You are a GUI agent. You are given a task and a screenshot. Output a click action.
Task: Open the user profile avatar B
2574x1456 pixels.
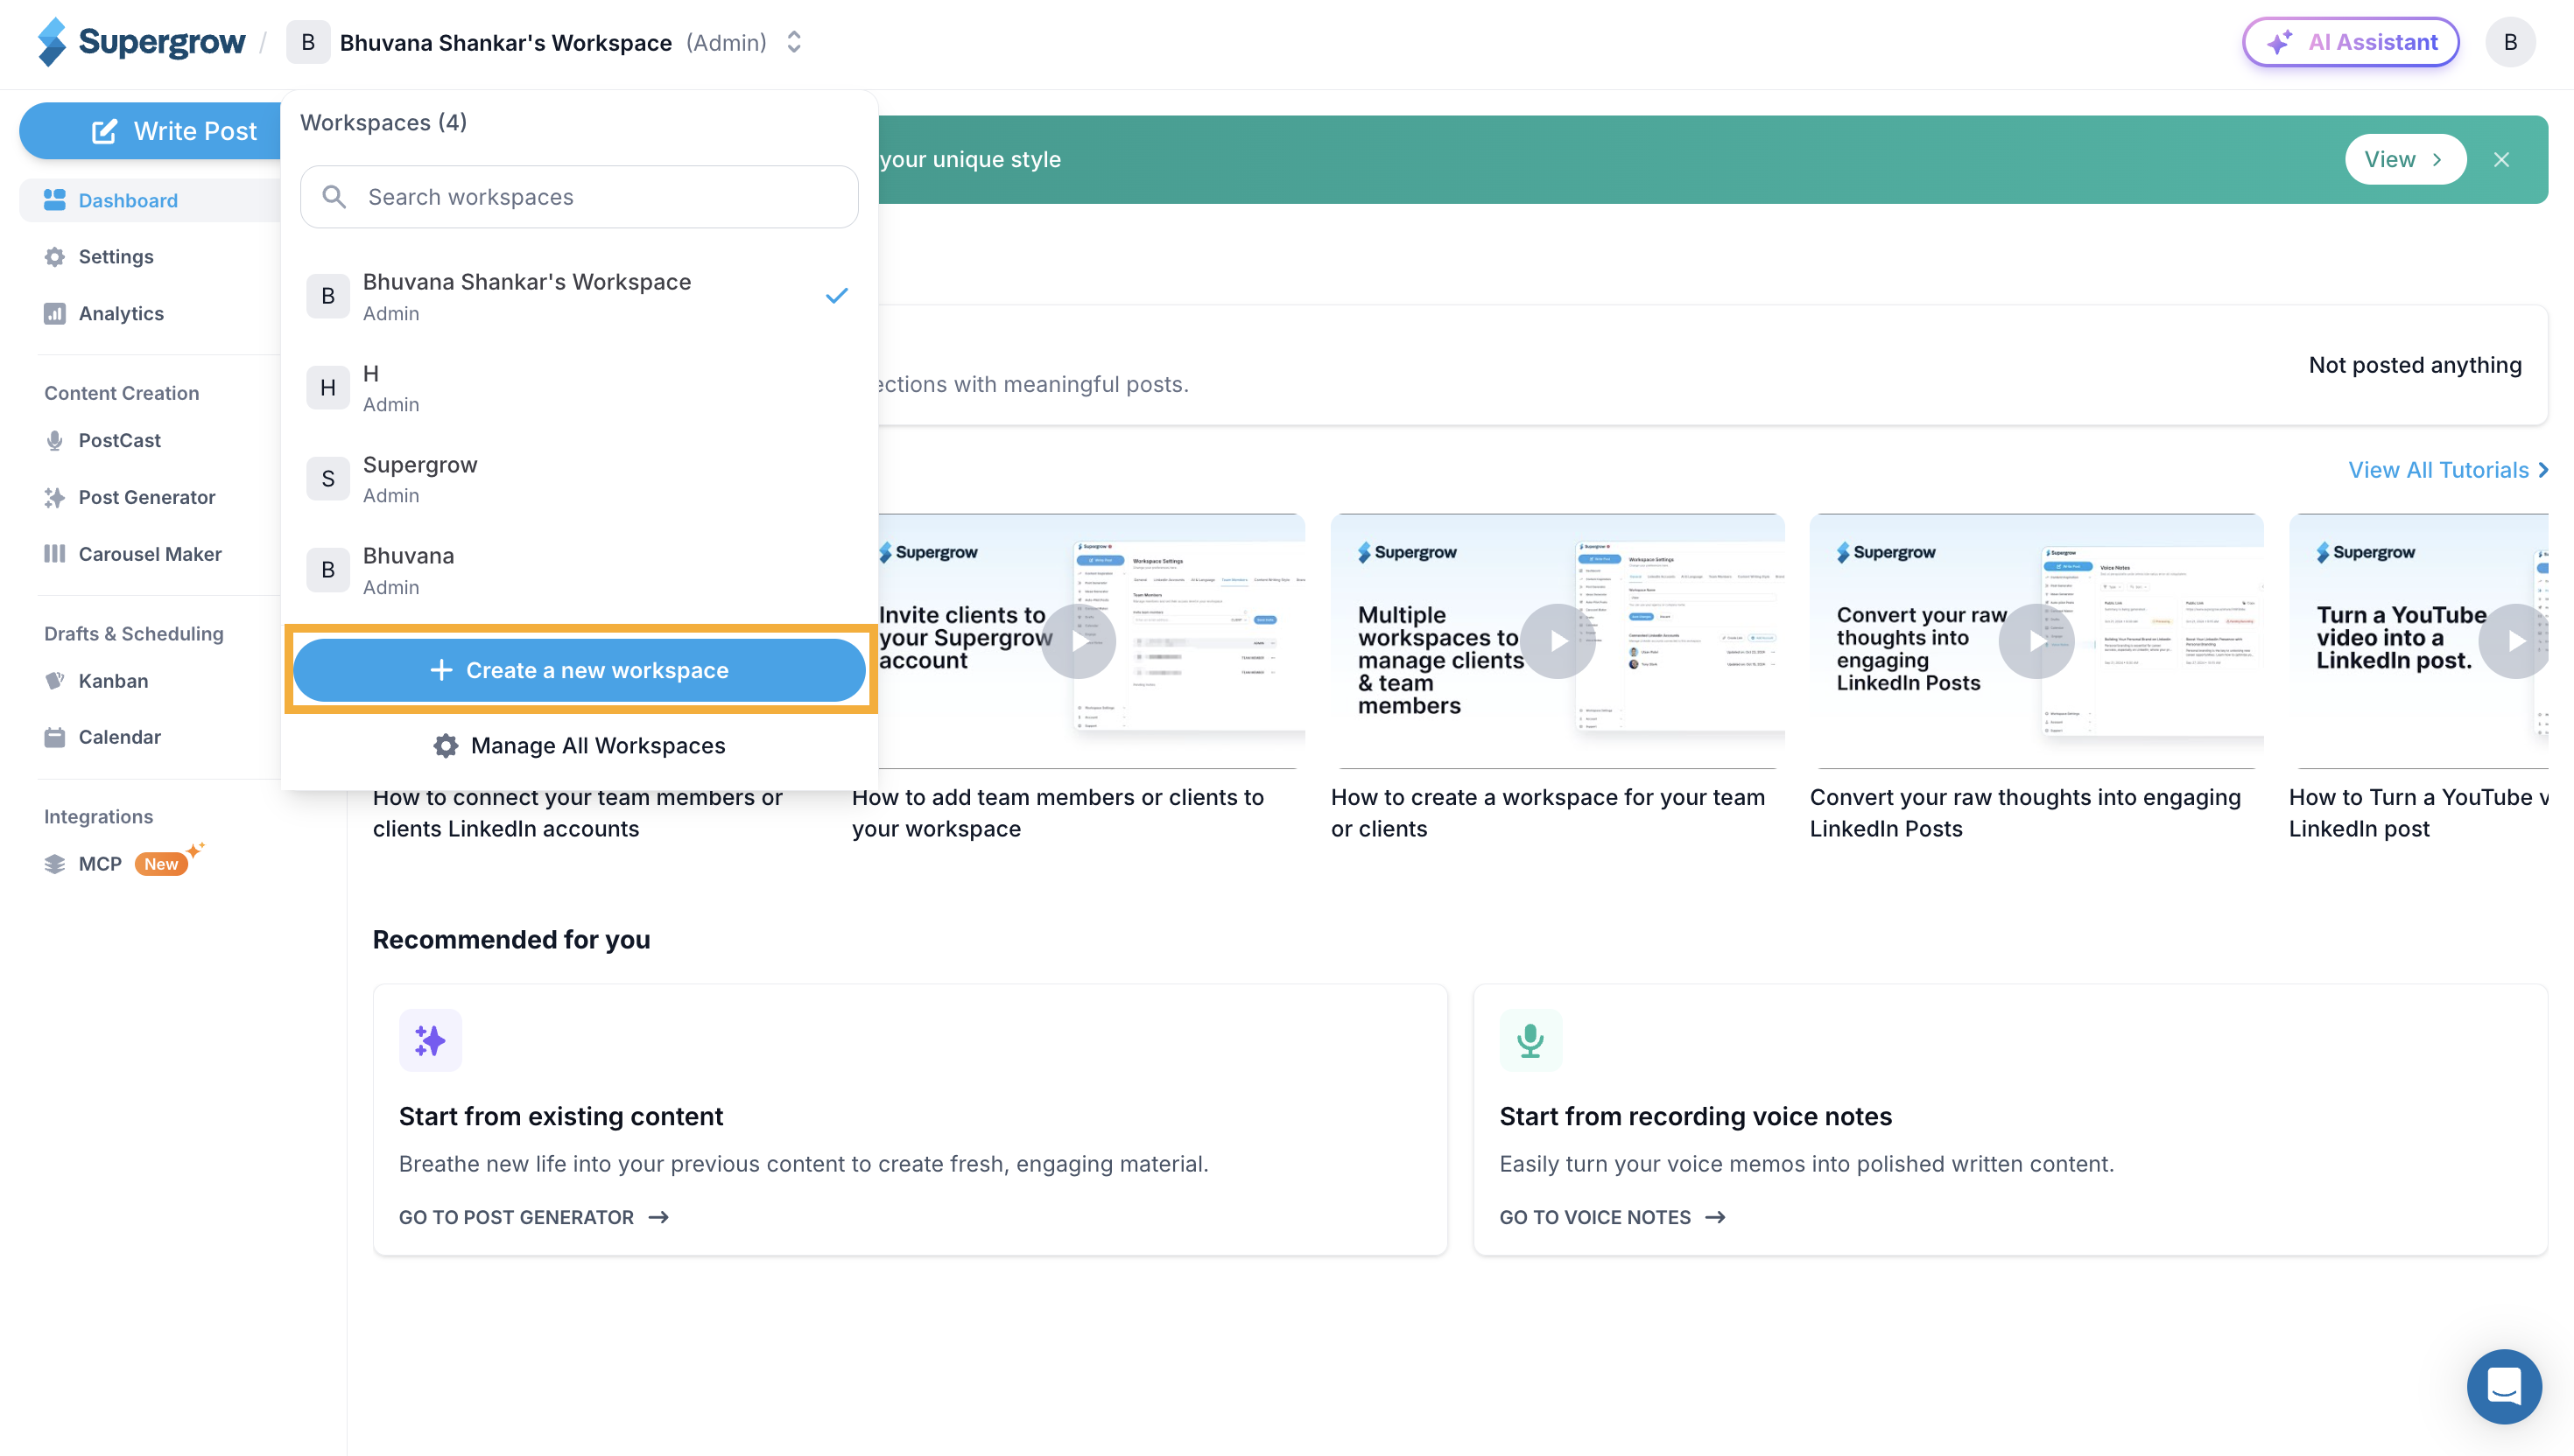click(x=2510, y=42)
